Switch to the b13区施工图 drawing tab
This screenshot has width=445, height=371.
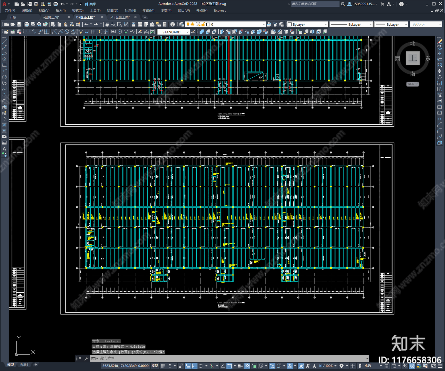120,17
